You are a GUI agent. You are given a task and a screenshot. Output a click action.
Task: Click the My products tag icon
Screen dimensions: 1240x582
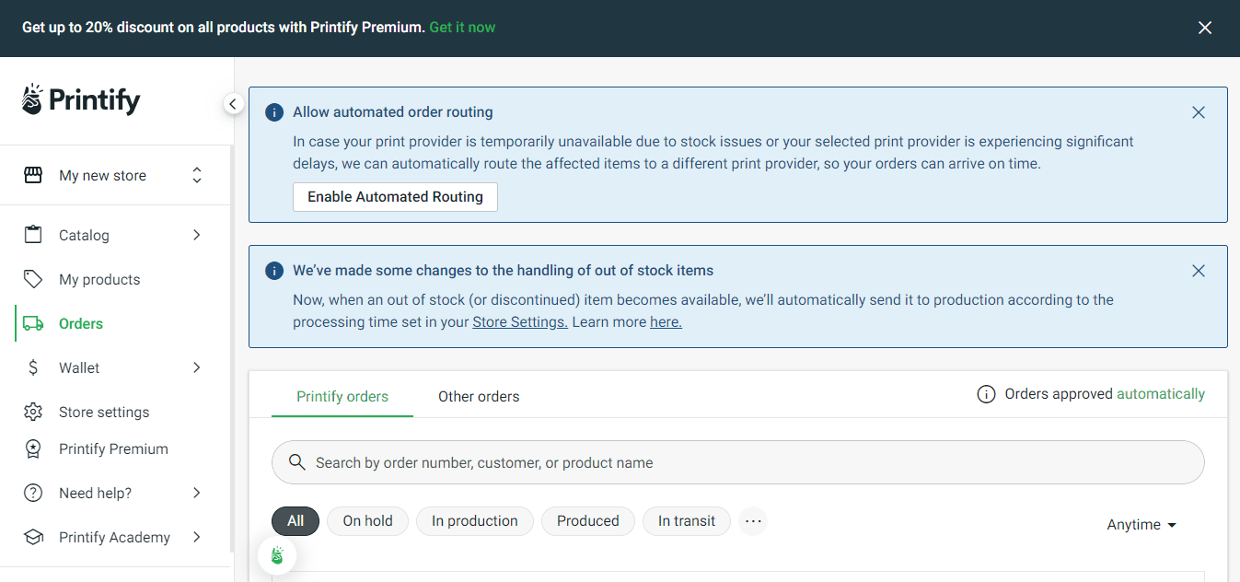tap(33, 279)
